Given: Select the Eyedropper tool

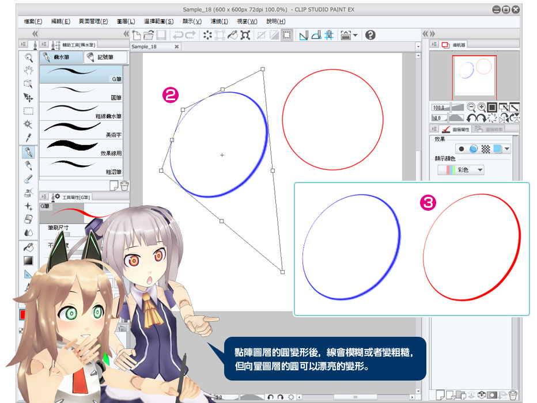Looking at the screenshot, I should 28,138.
